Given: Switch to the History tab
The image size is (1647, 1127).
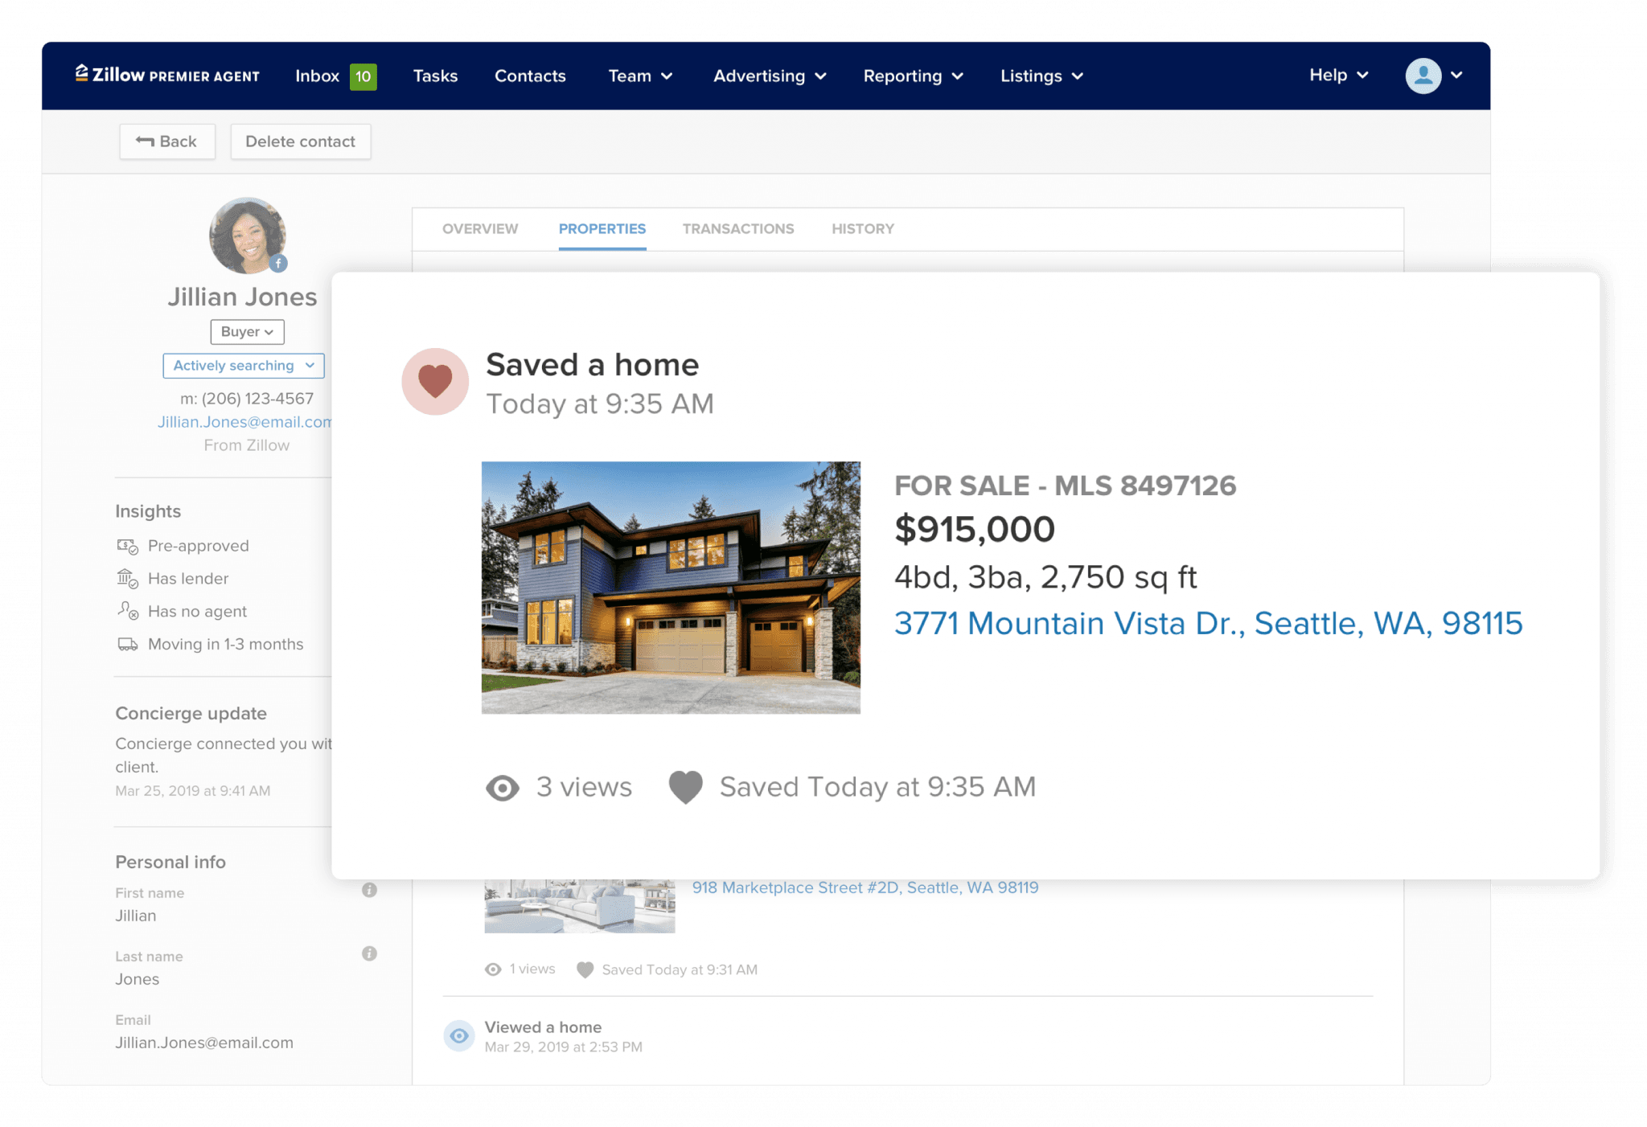Looking at the screenshot, I should 862,229.
